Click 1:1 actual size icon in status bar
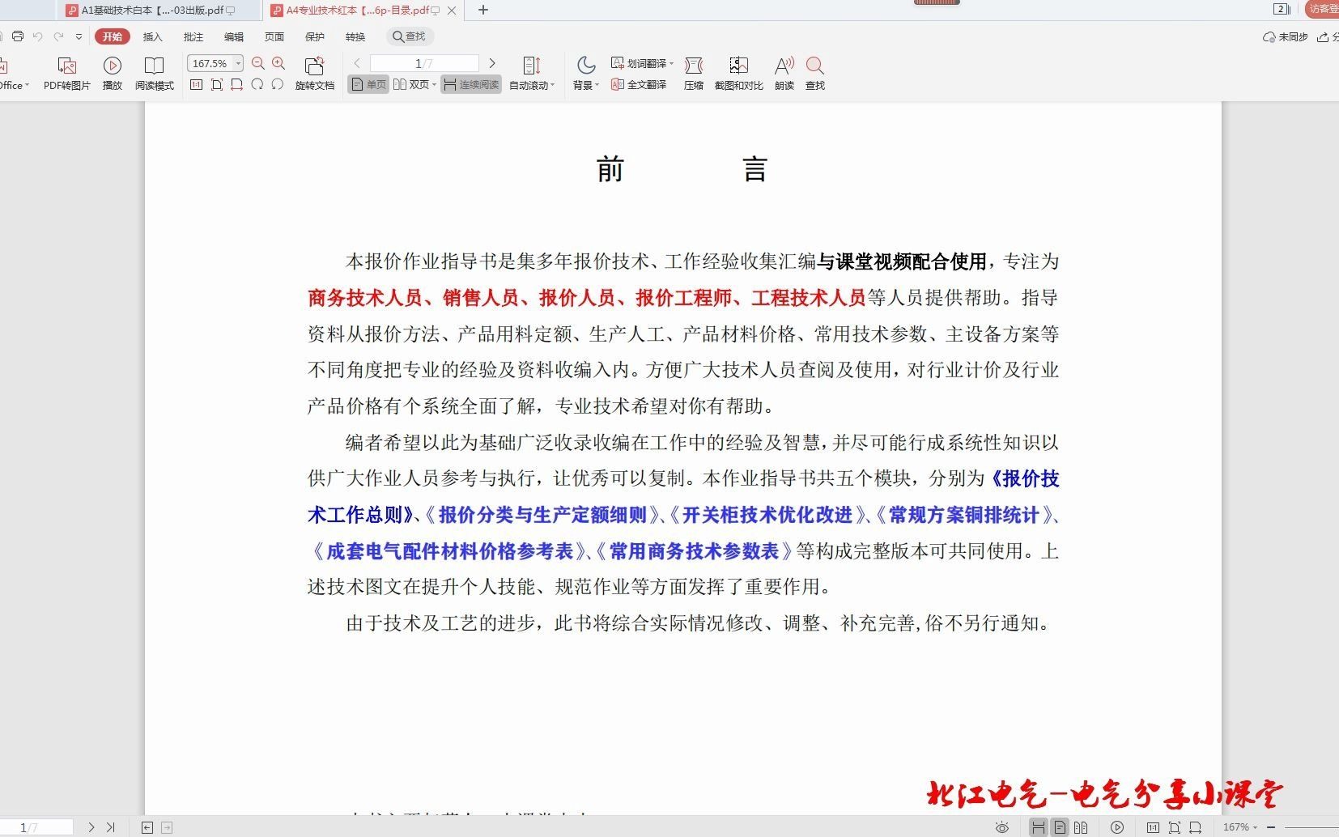This screenshot has width=1339, height=837. pyautogui.click(x=1153, y=827)
